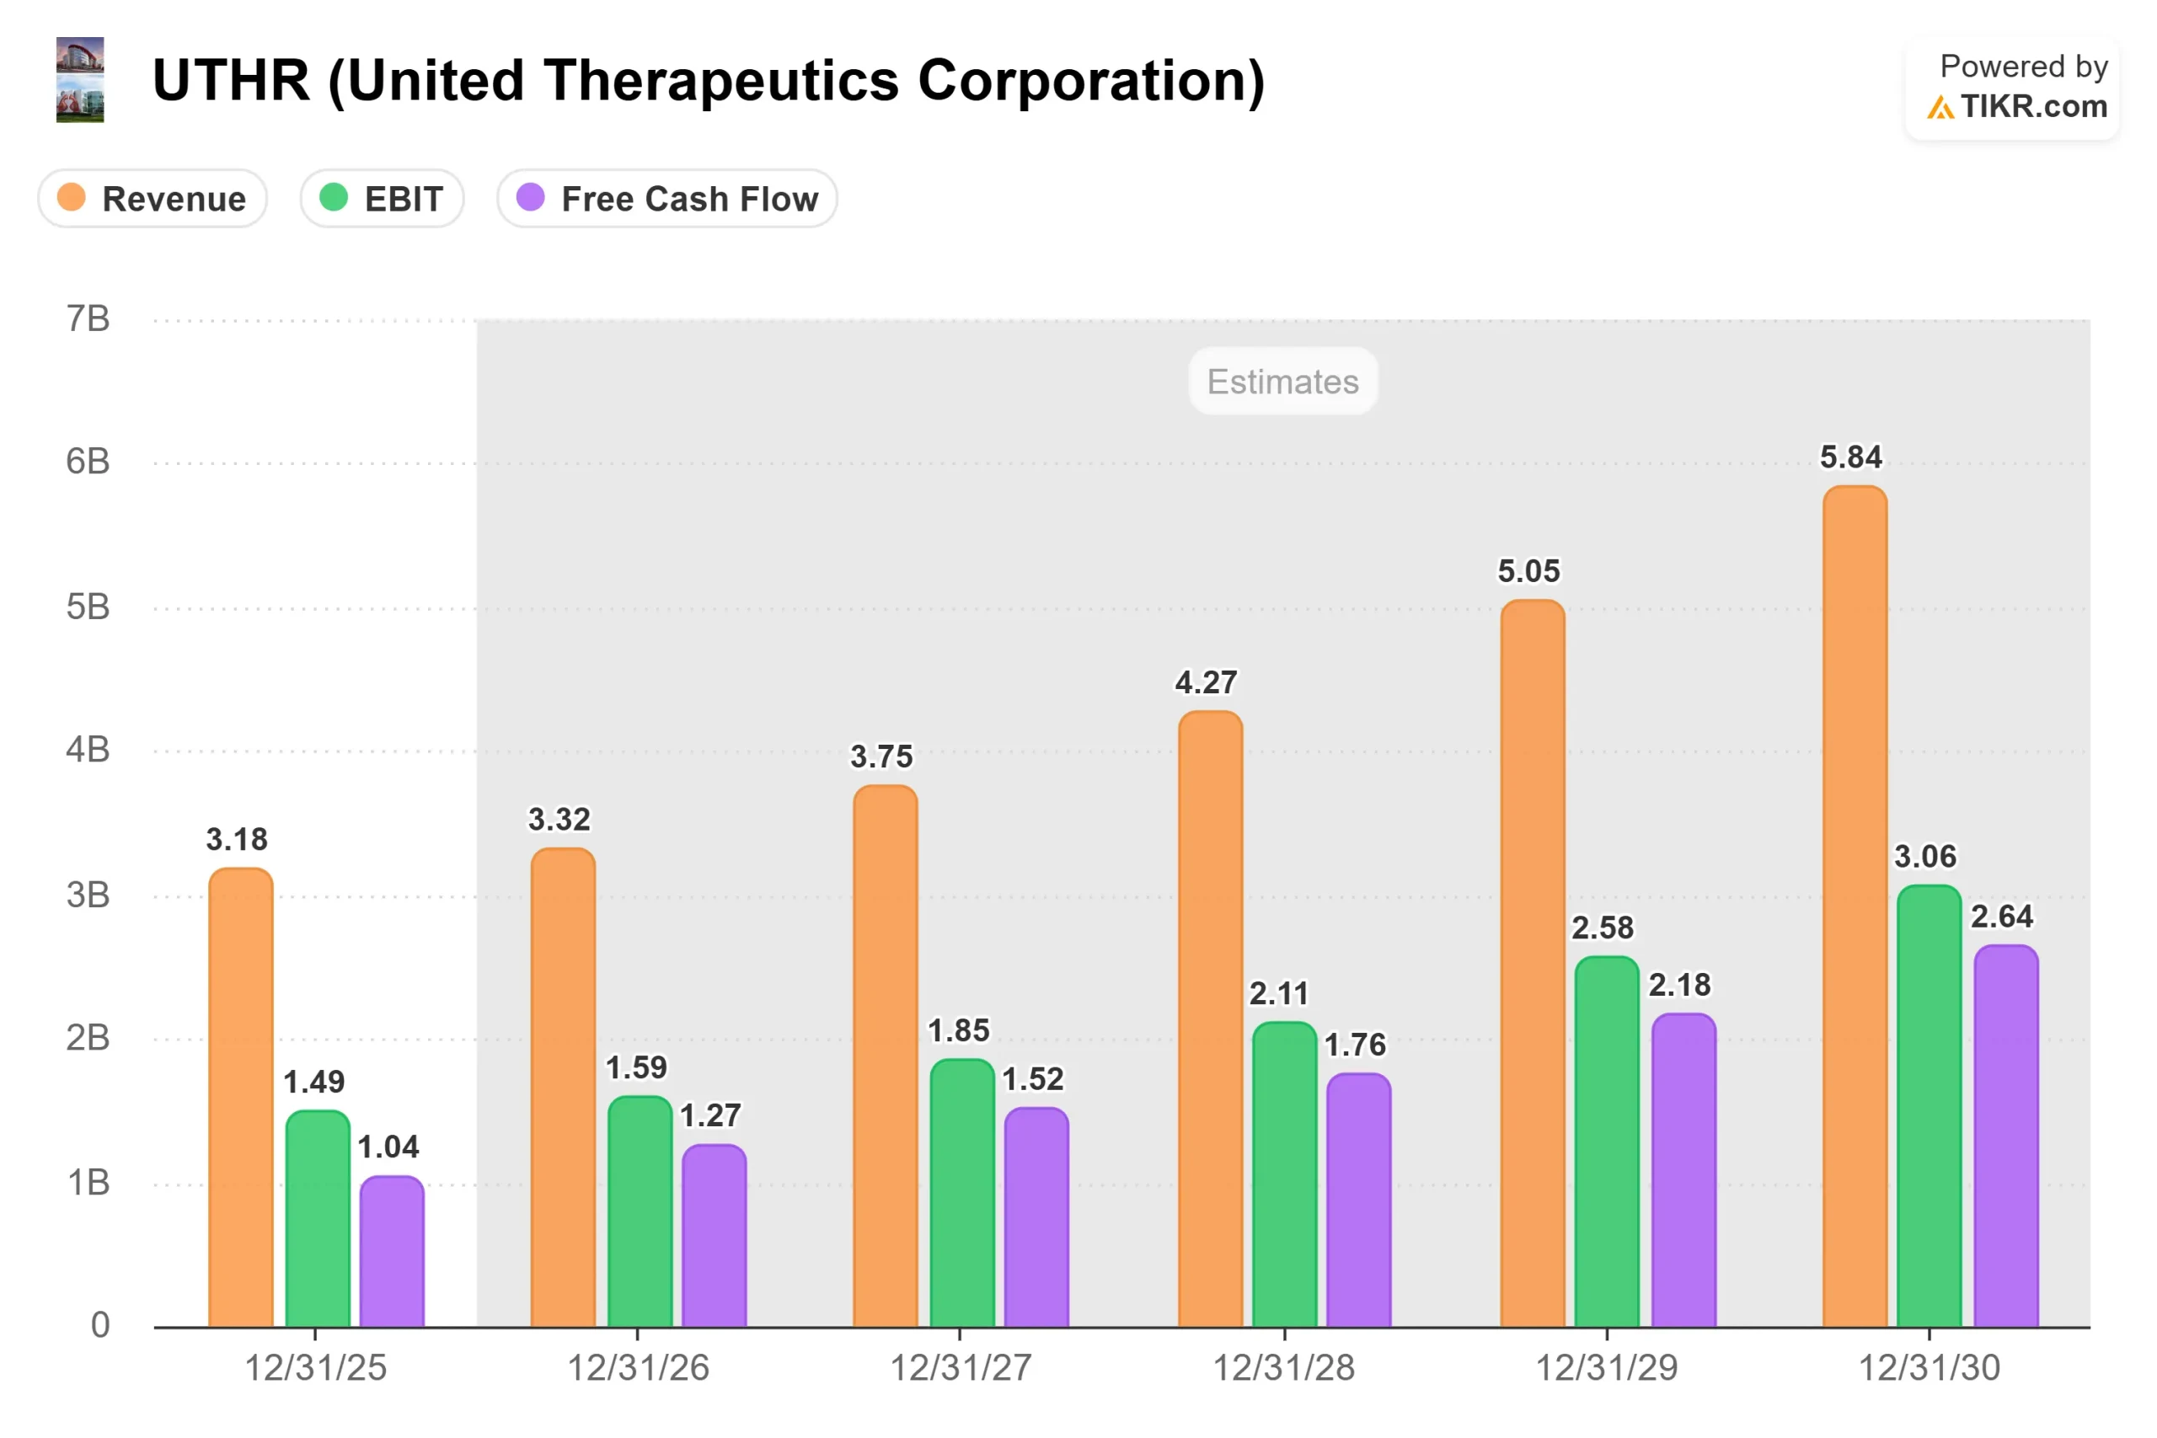Click the United Therapeutics company logo image
Image resolution: width=2157 pixels, height=1438 pixels.
click(80, 80)
